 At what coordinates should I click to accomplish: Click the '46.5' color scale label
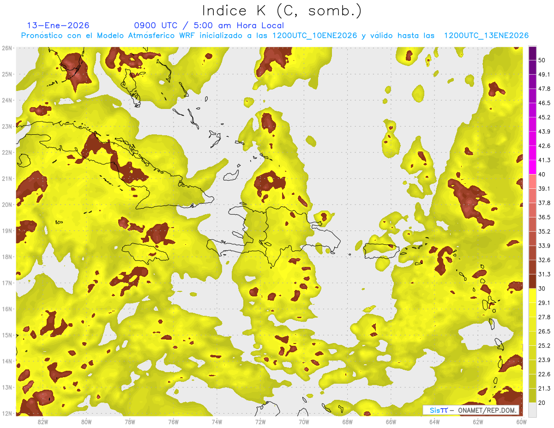tap(544, 103)
